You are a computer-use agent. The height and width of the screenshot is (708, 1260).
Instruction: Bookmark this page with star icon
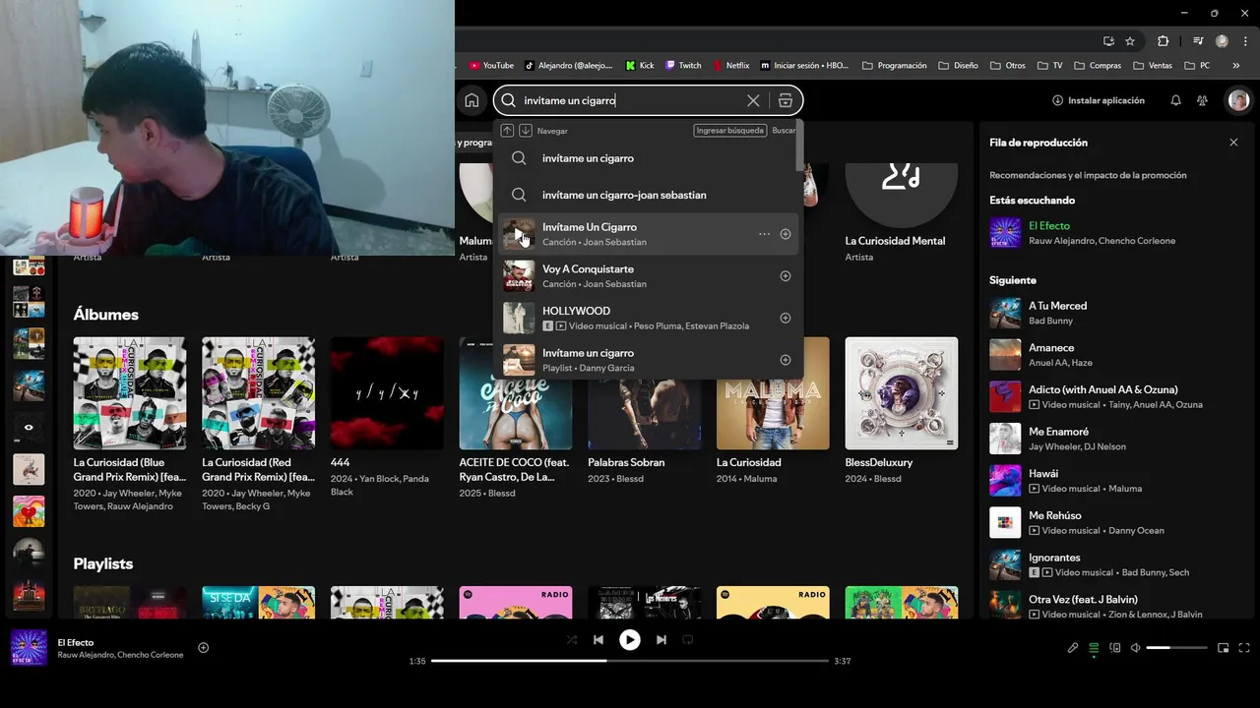pos(1130,41)
